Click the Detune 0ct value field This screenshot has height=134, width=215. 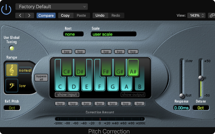(201, 108)
